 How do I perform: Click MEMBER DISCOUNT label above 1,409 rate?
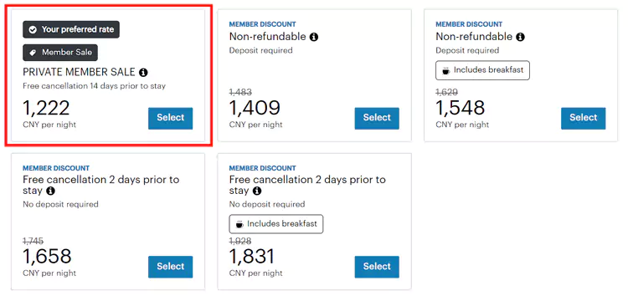tap(262, 24)
